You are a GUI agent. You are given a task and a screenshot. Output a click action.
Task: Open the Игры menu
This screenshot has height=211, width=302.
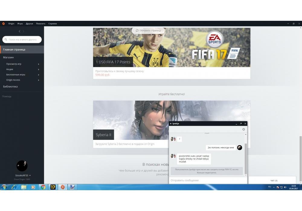[x=20, y=24]
